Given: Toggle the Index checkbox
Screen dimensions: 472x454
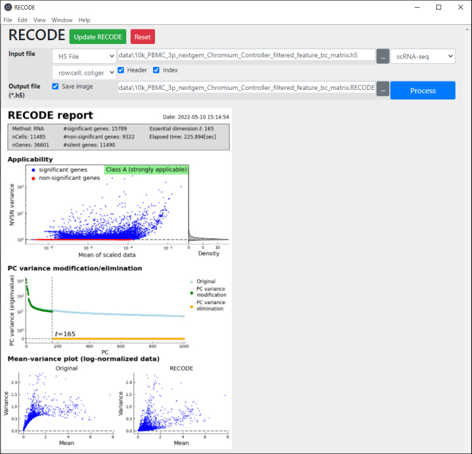Looking at the screenshot, I should (x=156, y=70).
